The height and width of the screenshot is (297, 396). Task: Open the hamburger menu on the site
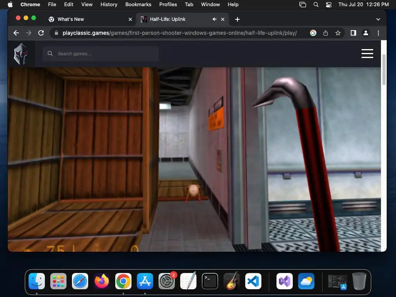click(367, 53)
